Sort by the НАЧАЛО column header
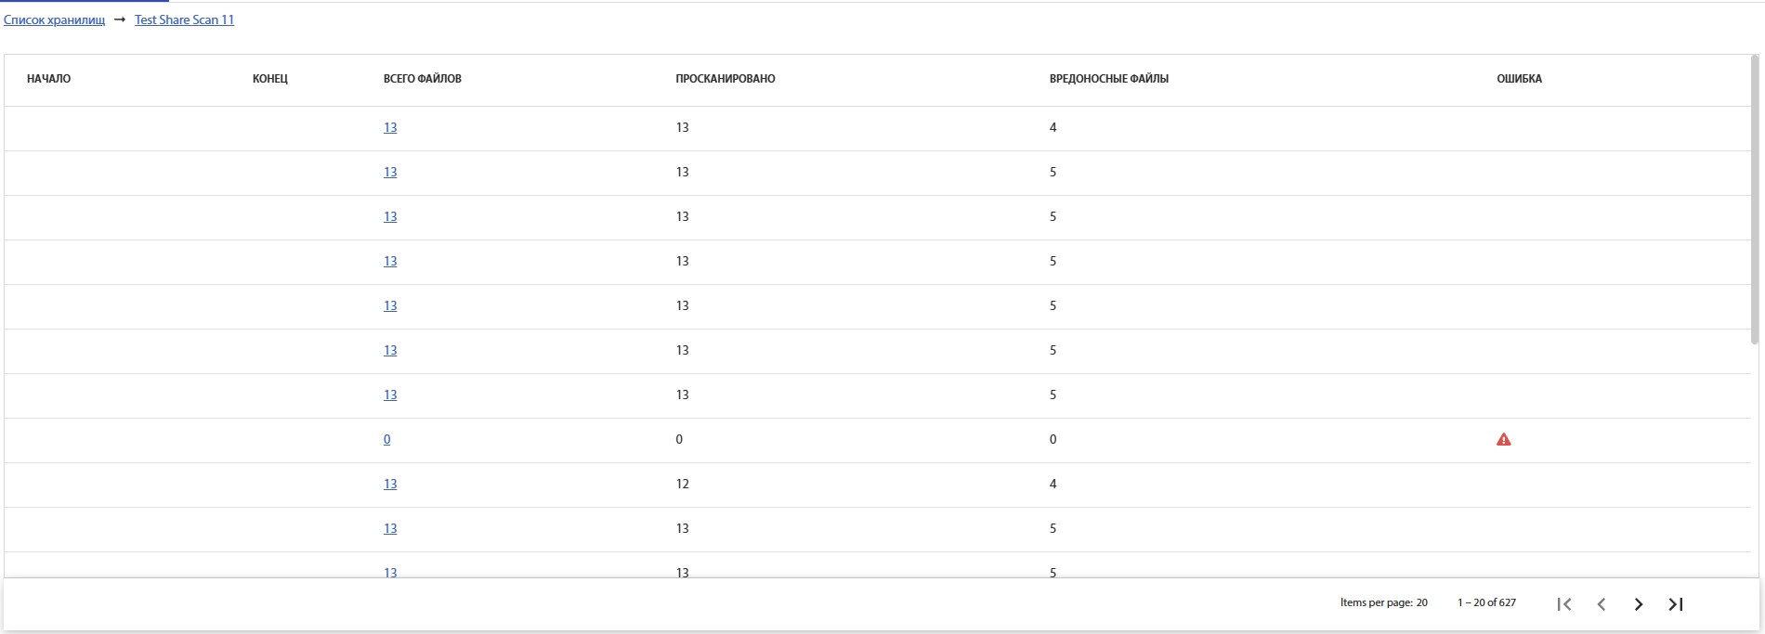Image resolution: width=1765 pixels, height=634 pixels. (x=48, y=79)
